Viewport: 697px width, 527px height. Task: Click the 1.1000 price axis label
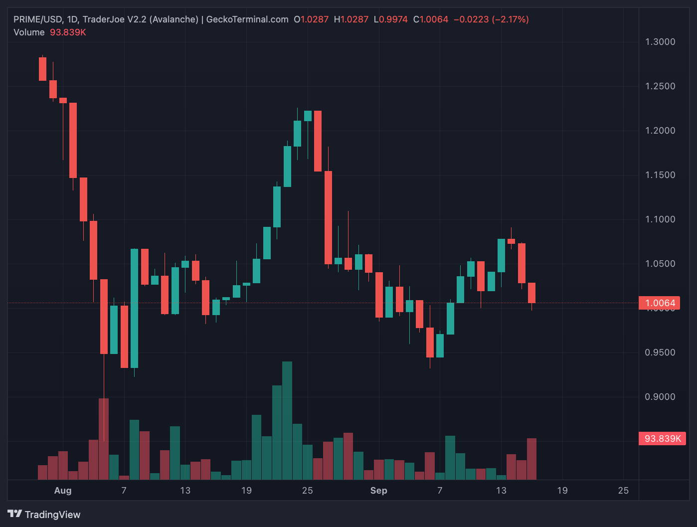(660, 219)
